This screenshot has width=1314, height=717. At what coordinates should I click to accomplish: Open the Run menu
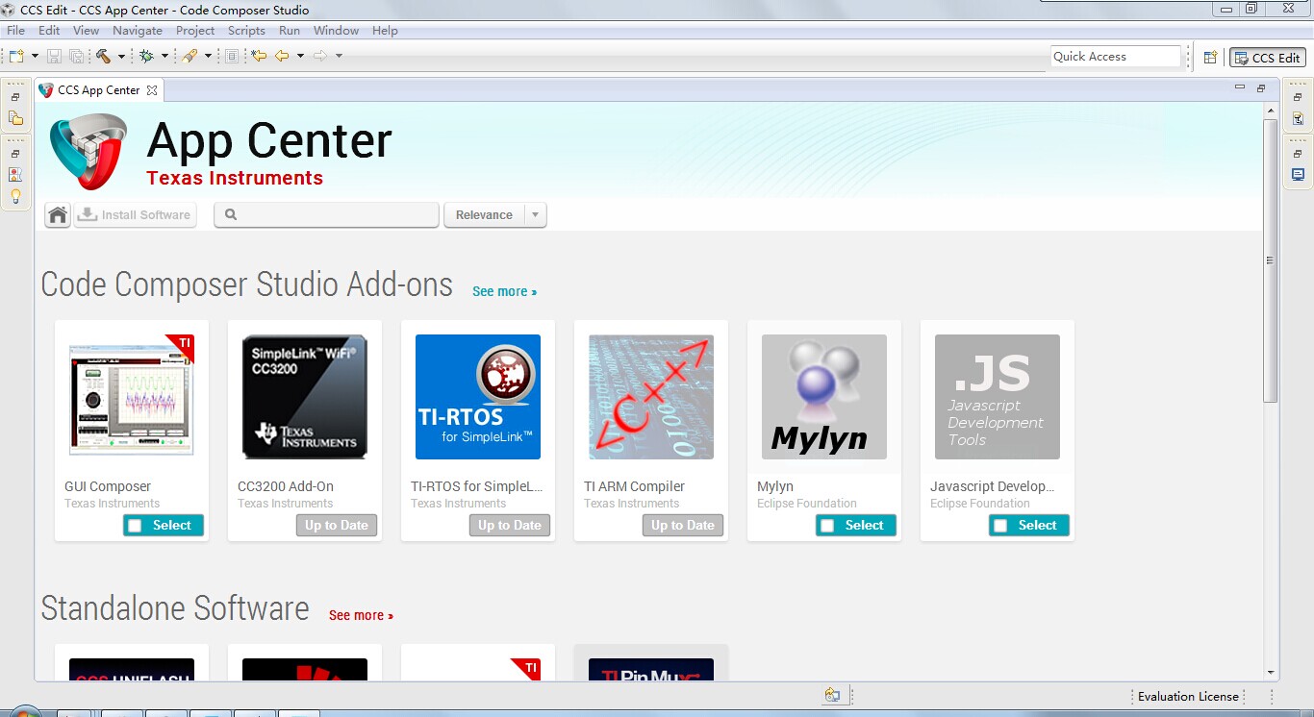pos(290,31)
